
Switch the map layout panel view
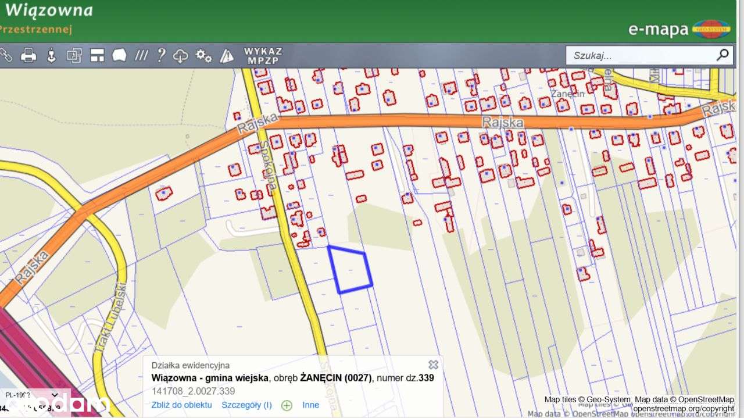[97, 56]
